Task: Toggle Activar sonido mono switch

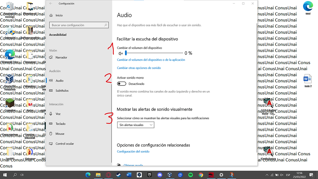Action: tap(121, 83)
